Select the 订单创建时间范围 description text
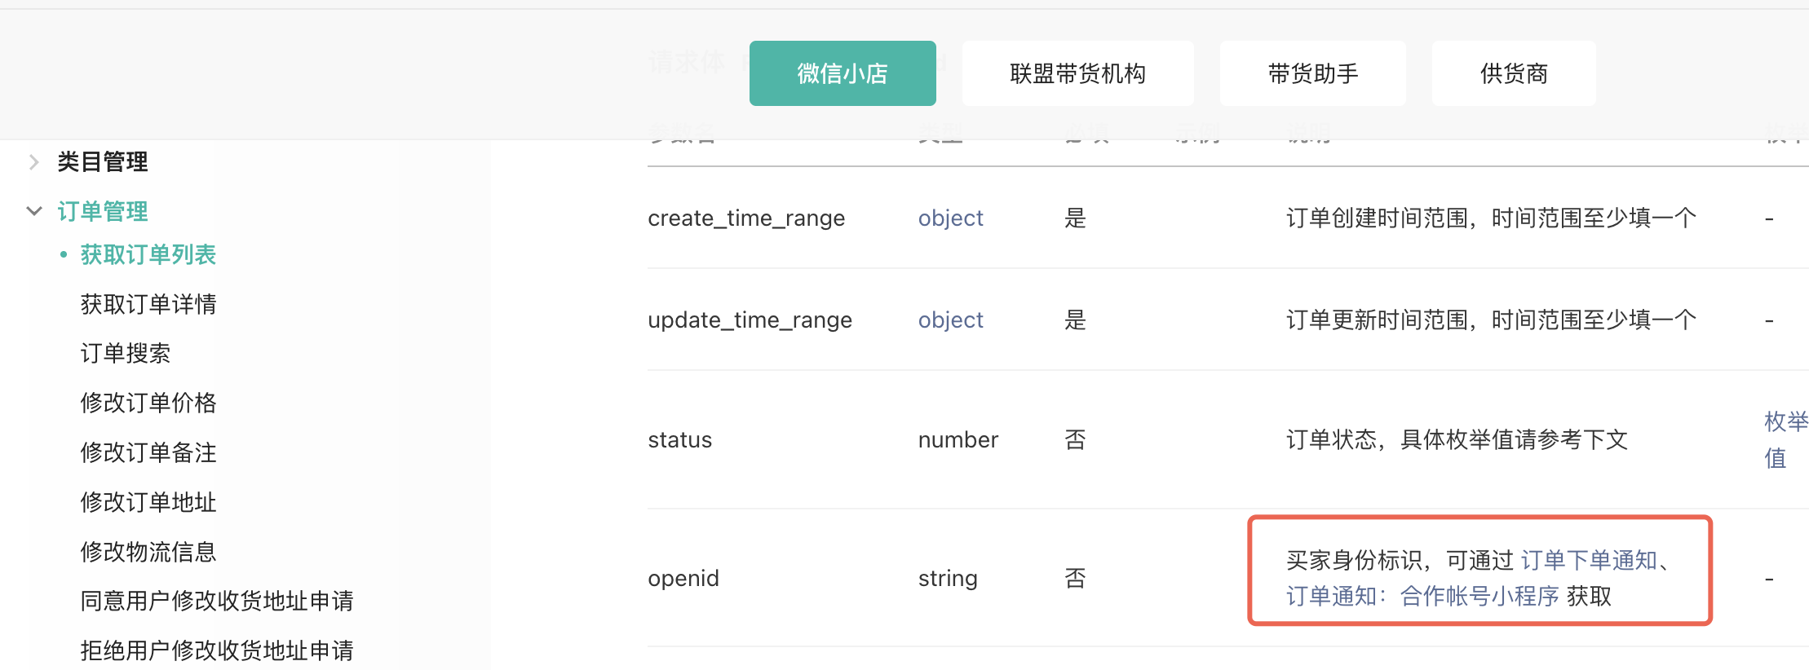The width and height of the screenshot is (1809, 670). point(1491,218)
